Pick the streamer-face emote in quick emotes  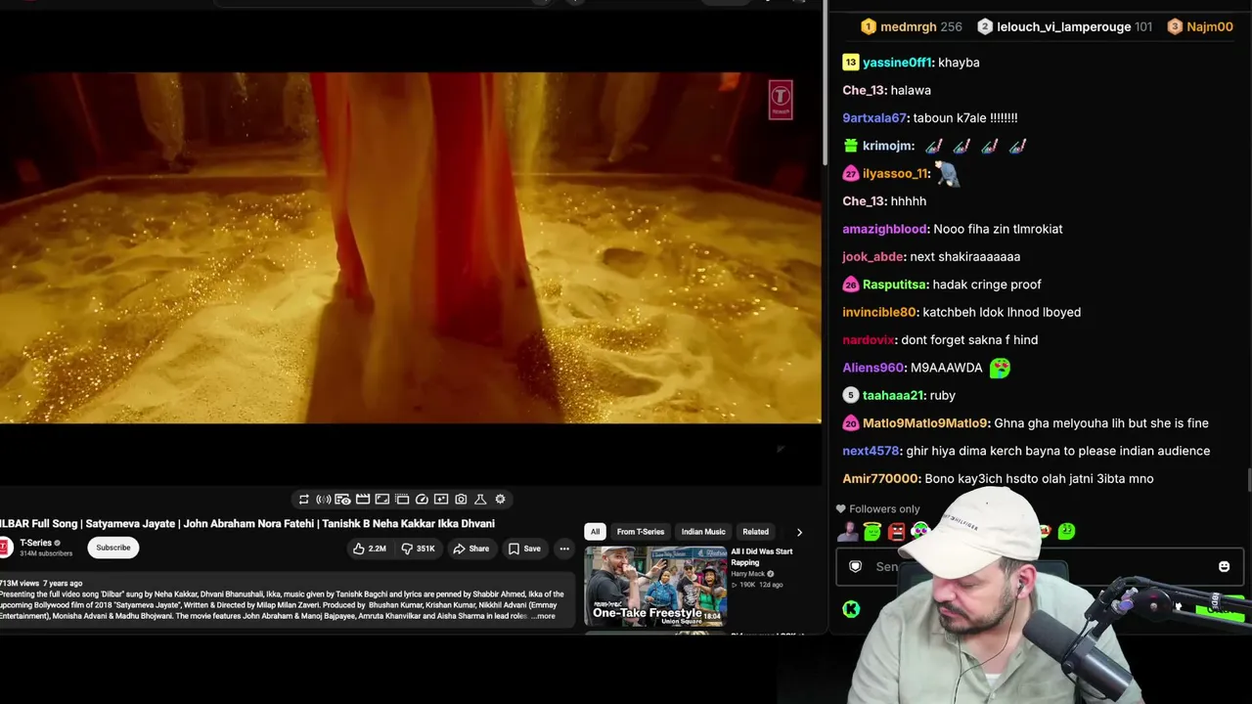[847, 532]
